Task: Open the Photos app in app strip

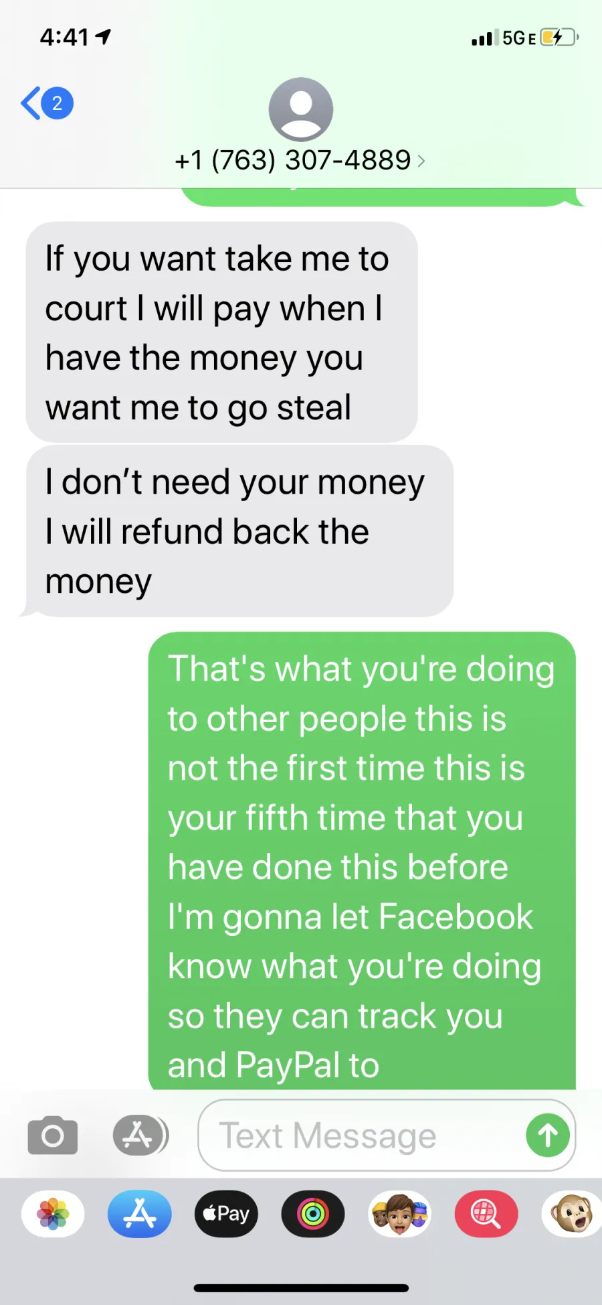Action: pos(53,1214)
